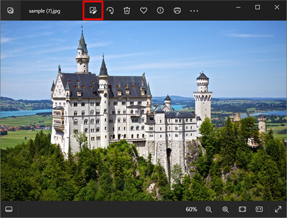Open the See more three-dots menu

[x=194, y=11]
